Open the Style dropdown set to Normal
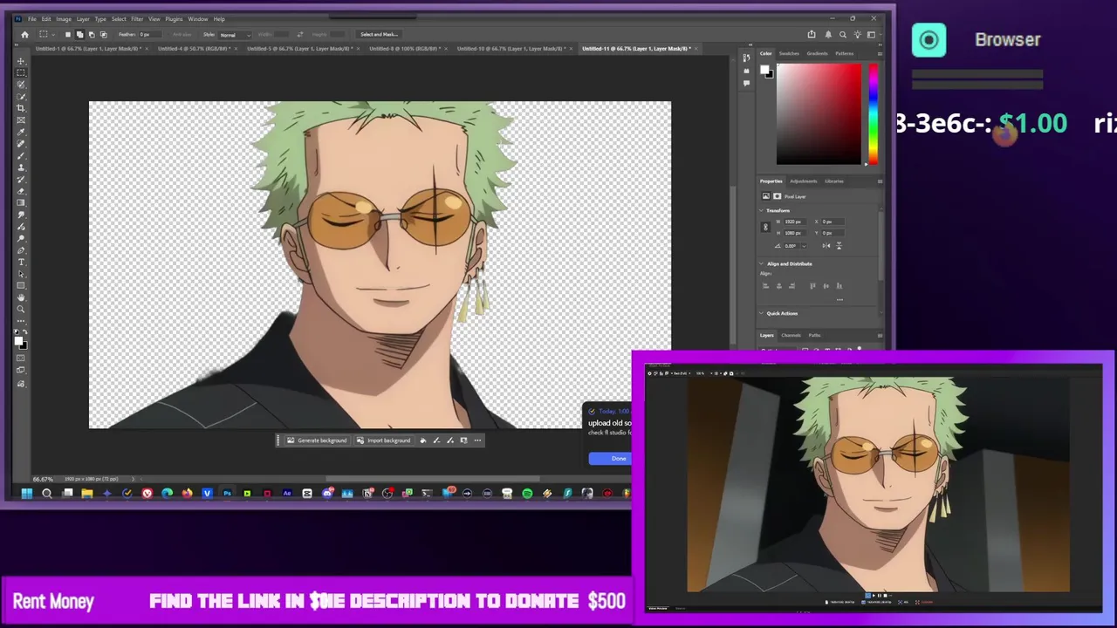This screenshot has height=628, width=1117. [236, 35]
